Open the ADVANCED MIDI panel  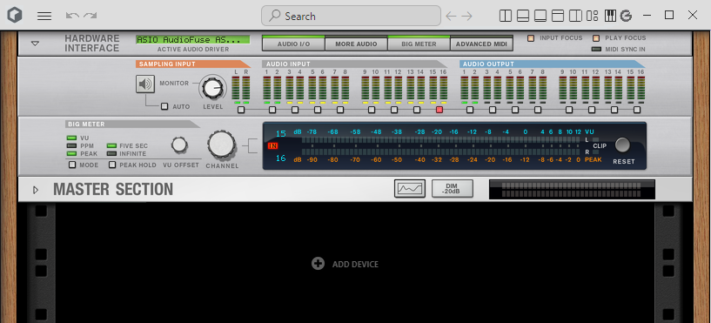[481, 44]
